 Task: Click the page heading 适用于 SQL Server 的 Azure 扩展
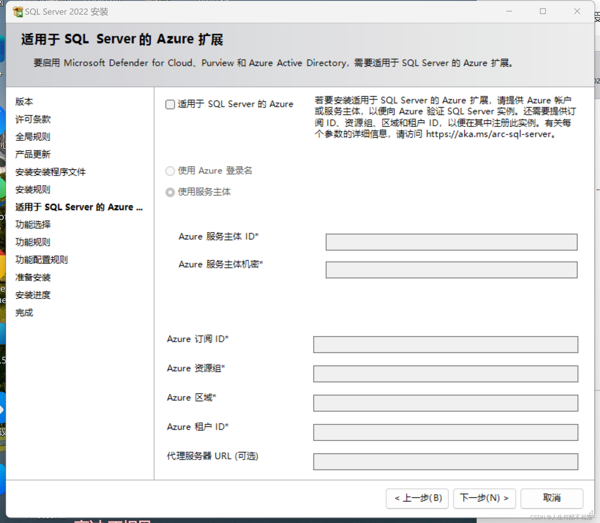click(x=122, y=39)
